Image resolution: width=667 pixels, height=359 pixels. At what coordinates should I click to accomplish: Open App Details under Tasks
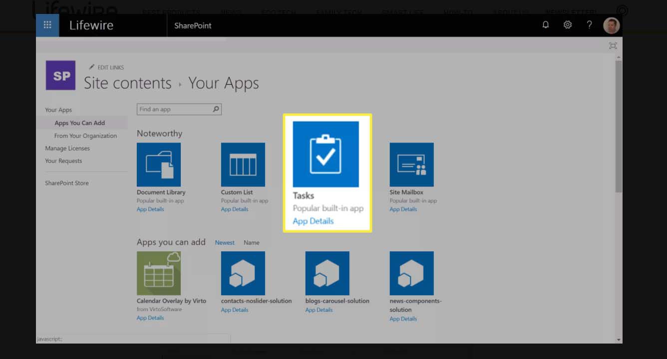pos(313,221)
